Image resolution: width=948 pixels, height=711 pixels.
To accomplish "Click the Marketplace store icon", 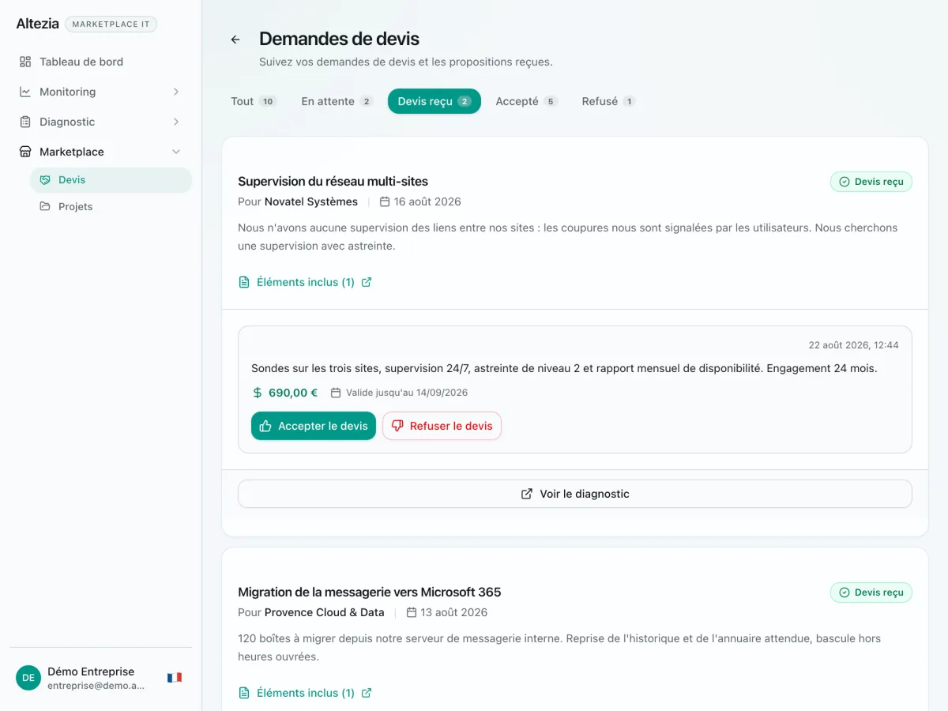I will coord(25,152).
